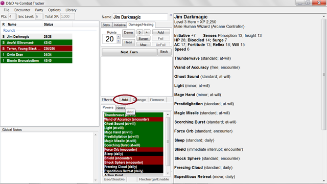Select Wand of Accuracy (encounter) power
The height and width of the screenshot is (184, 327).
click(134, 119)
